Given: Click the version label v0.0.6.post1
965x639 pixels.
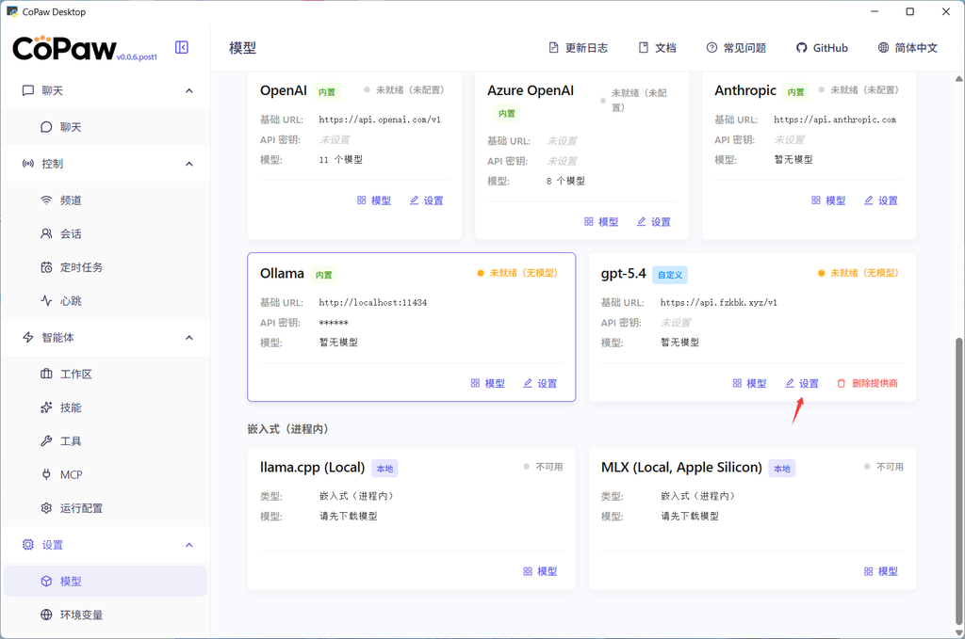Looking at the screenshot, I should 138,57.
